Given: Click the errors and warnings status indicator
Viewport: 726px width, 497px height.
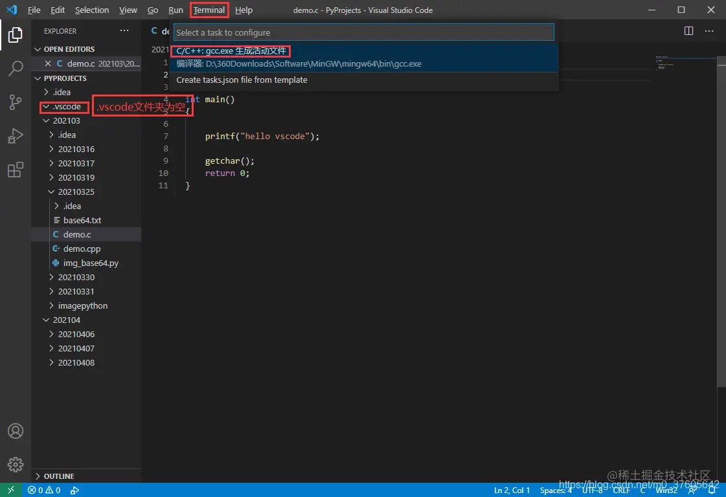Looking at the screenshot, I should pos(44,490).
